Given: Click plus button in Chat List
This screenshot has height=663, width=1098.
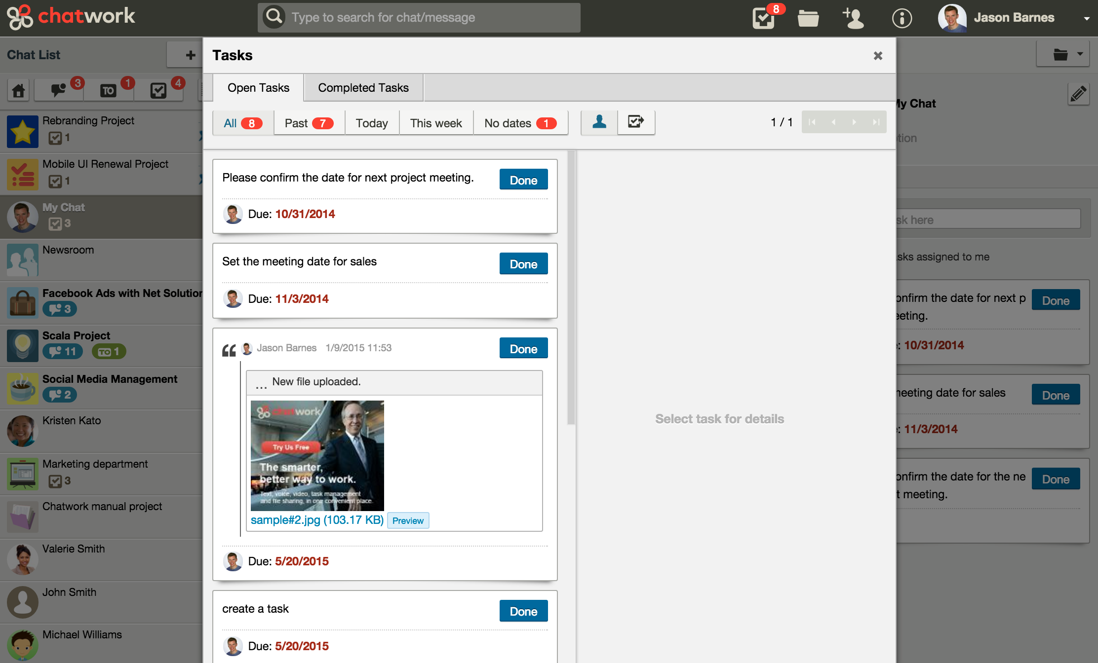Looking at the screenshot, I should pyautogui.click(x=190, y=55).
